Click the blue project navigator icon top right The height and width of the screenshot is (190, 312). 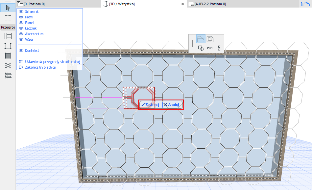click(x=306, y=4)
